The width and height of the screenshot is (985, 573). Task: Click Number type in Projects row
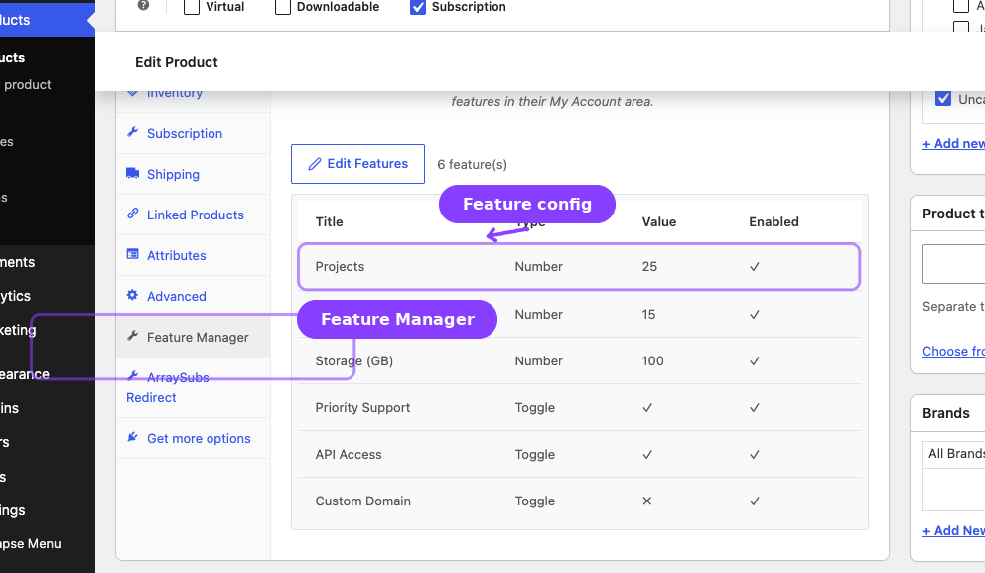tap(539, 266)
